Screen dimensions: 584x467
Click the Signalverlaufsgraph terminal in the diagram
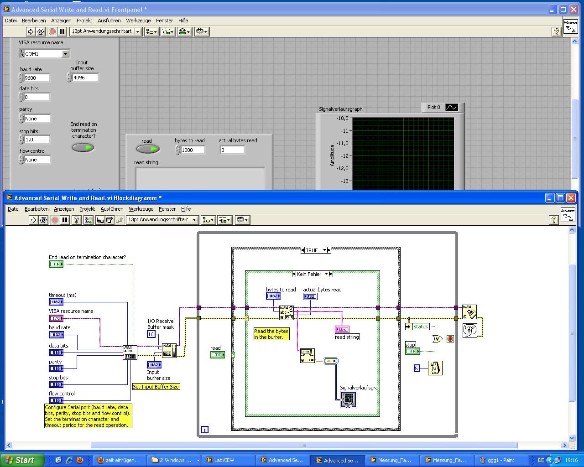coord(349,400)
